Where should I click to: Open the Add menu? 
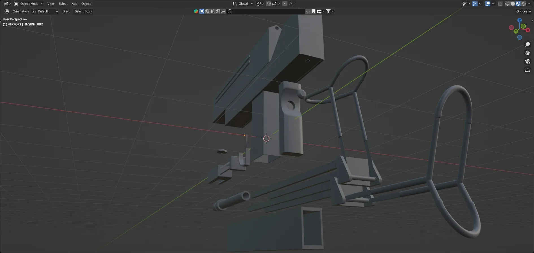pyautogui.click(x=74, y=4)
